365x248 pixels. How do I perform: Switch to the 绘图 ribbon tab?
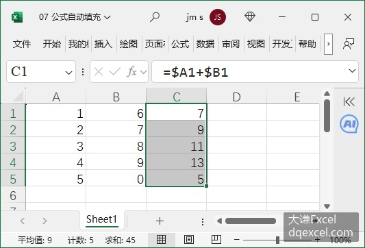click(129, 44)
